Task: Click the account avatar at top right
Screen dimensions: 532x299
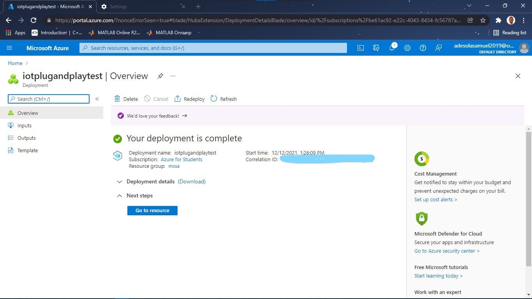Action: 524,48
